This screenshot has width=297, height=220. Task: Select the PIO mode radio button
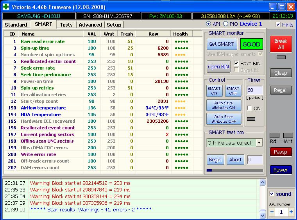[x=225, y=24]
